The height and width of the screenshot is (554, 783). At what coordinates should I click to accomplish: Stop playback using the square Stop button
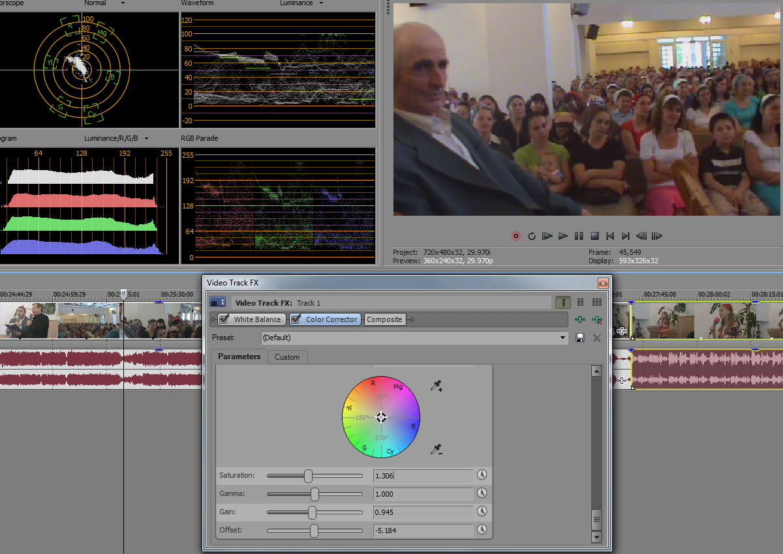pyautogui.click(x=594, y=236)
